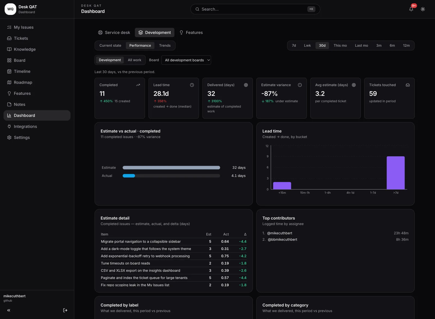This screenshot has height=319, width=435.
Task: Open the notifications bell
Action: point(411,9)
